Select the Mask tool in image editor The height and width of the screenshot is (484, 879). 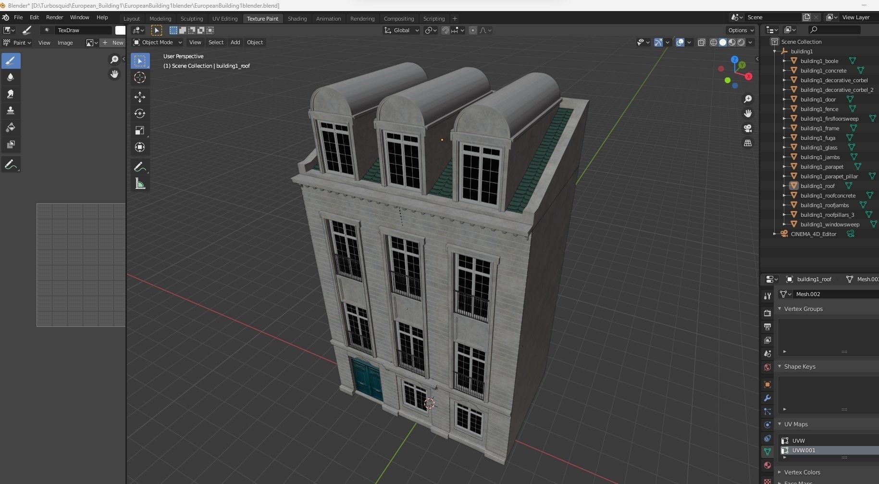point(11,145)
